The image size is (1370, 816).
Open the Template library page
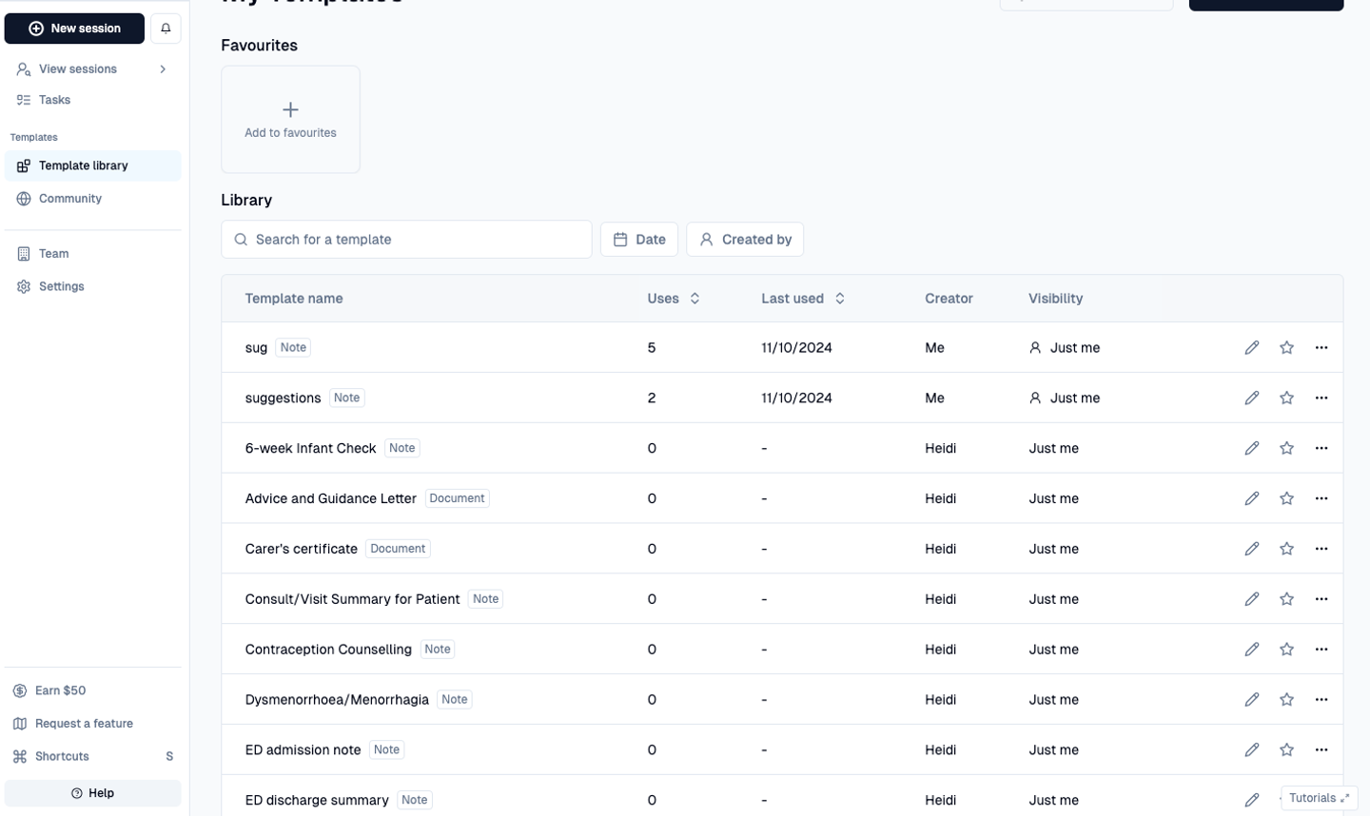(x=92, y=165)
